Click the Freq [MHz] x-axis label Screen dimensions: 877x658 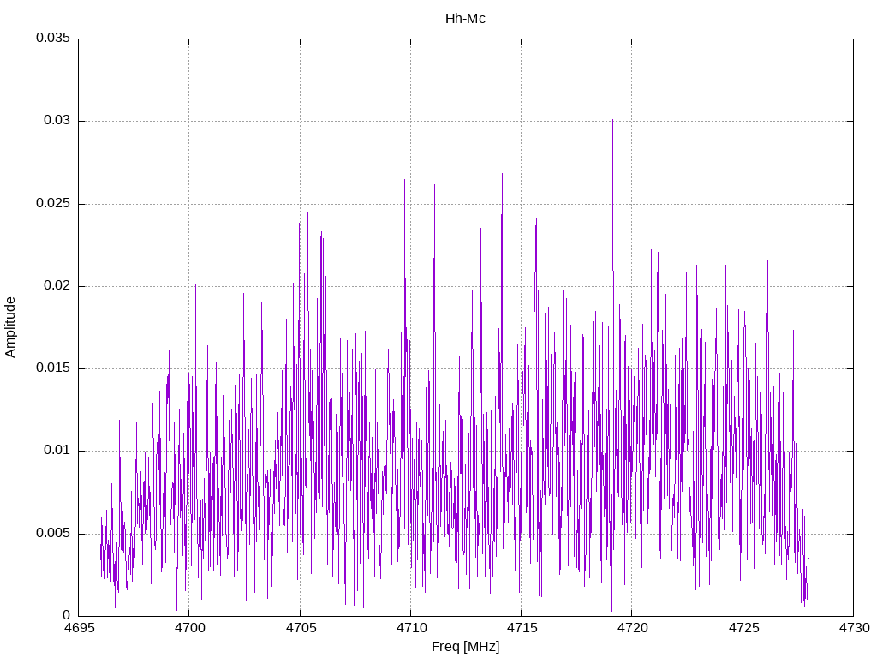tap(465, 647)
